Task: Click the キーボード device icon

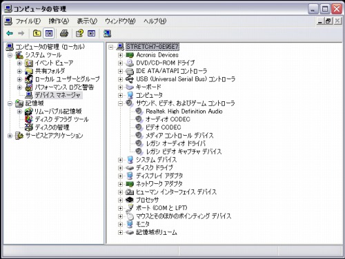Action: 130,87
